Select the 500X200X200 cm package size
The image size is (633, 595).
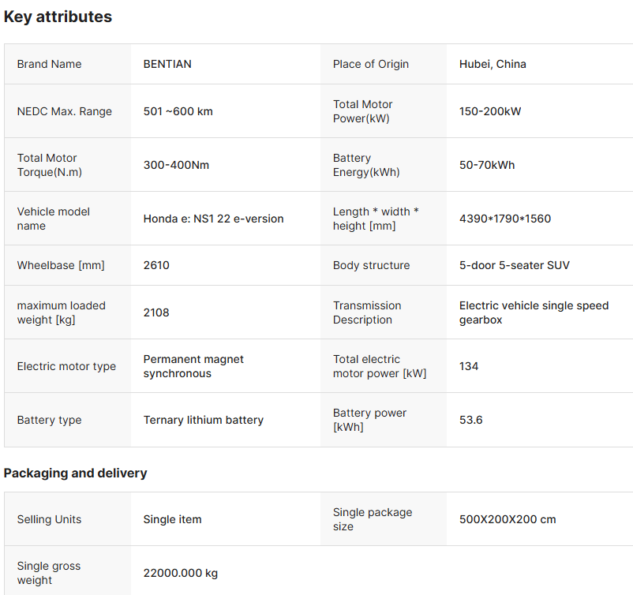coord(508,519)
